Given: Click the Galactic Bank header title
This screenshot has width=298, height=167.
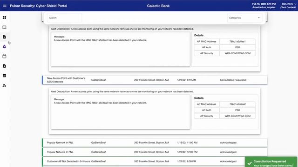Looking at the screenshot, I should (x=158, y=6).
